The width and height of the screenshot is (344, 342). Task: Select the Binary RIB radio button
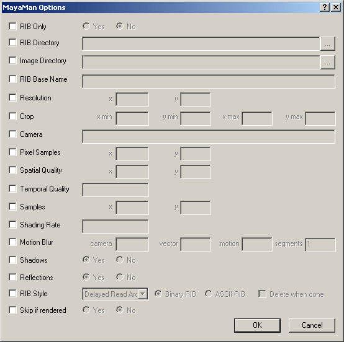pyautogui.click(x=158, y=294)
